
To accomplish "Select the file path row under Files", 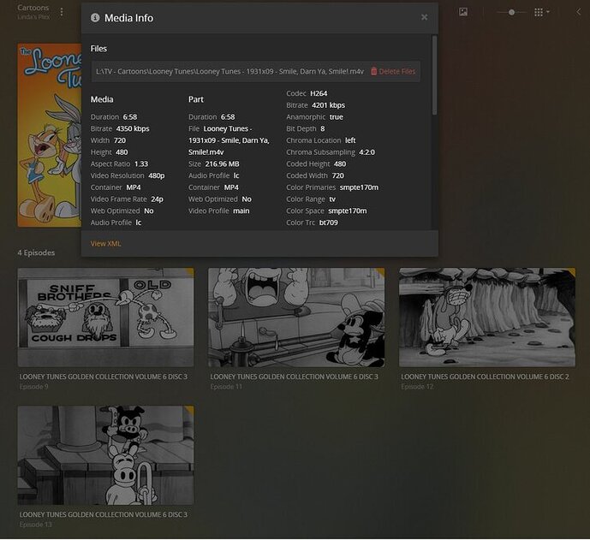I will 256,71.
